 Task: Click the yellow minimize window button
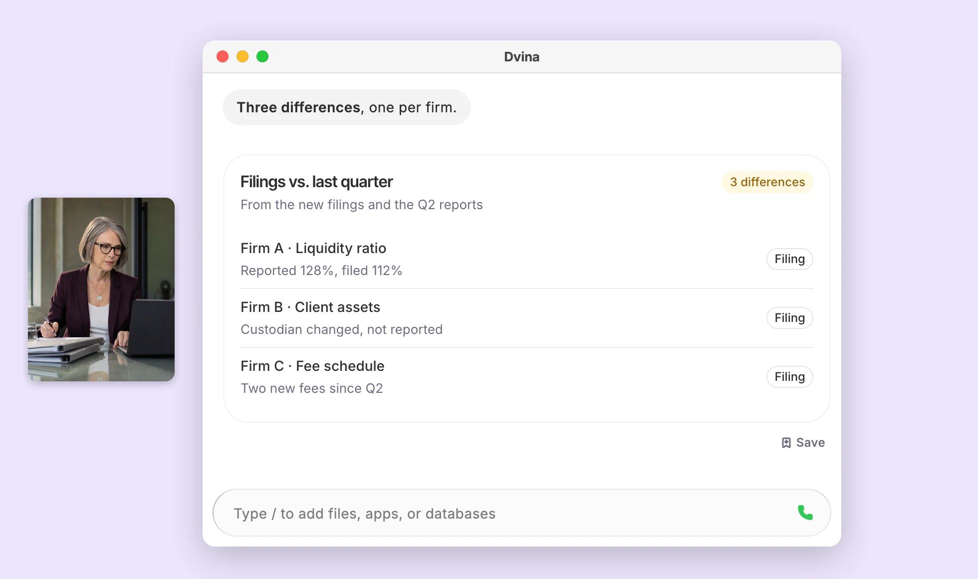pyautogui.click(x=243, y=56)
